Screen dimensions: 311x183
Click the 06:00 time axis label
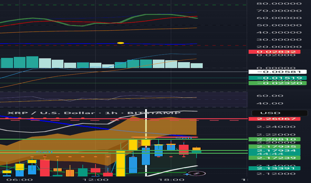(x=19, y=180)
